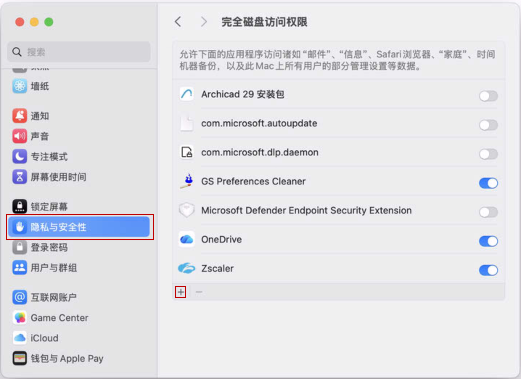Image resolution: width=521 pixels, height=379 pixels.
Task: Select the OneDrive row text
Action: pos(221,240)
